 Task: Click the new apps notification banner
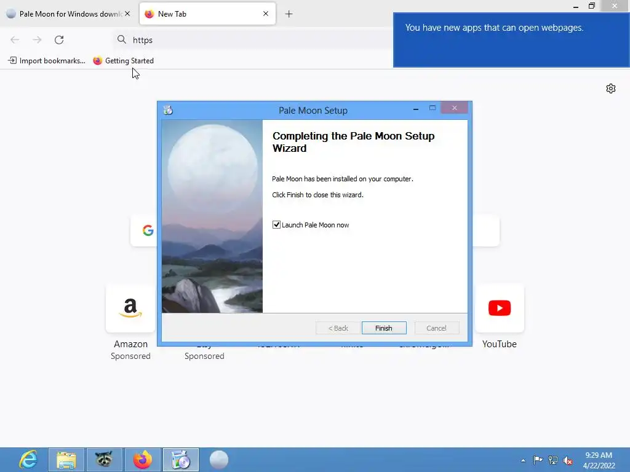[511, 40]
